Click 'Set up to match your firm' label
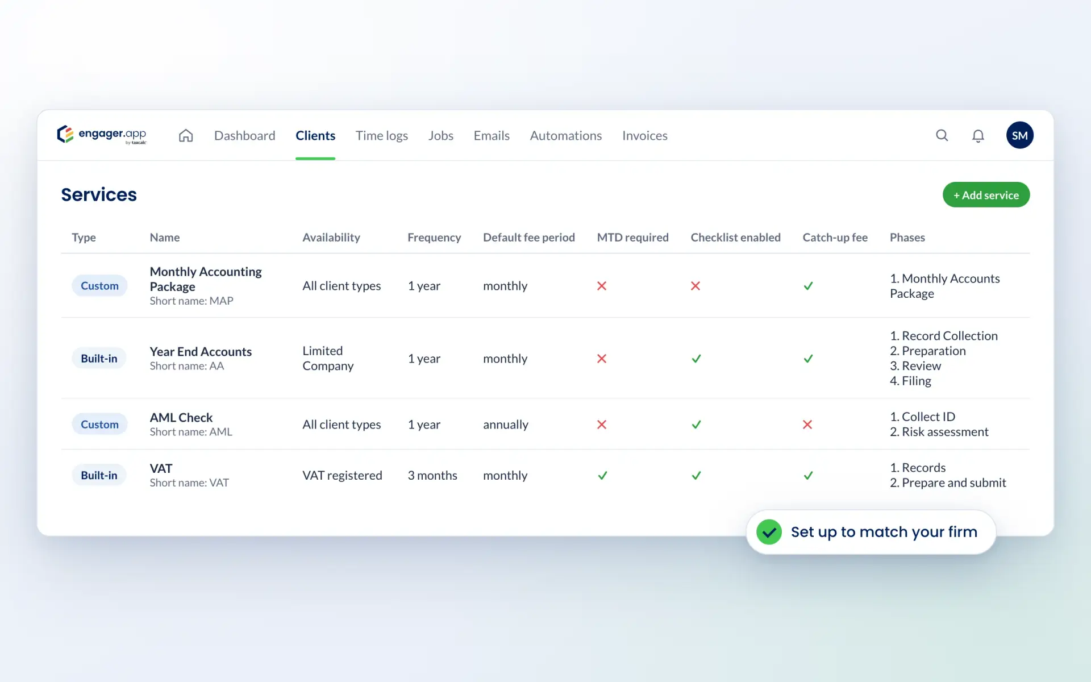This screenshot has width=1091, height=682. pos(884,532)
